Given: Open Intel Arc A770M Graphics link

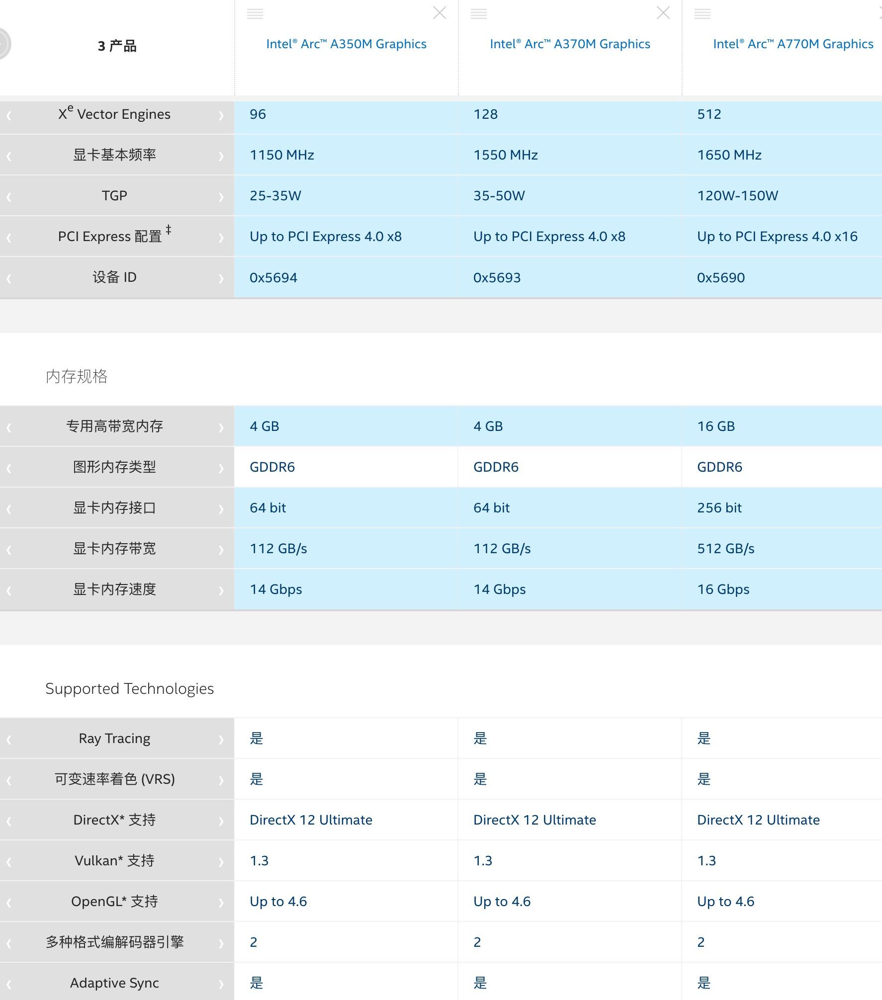Looking at the screenshot, I should tap(793, 44).
